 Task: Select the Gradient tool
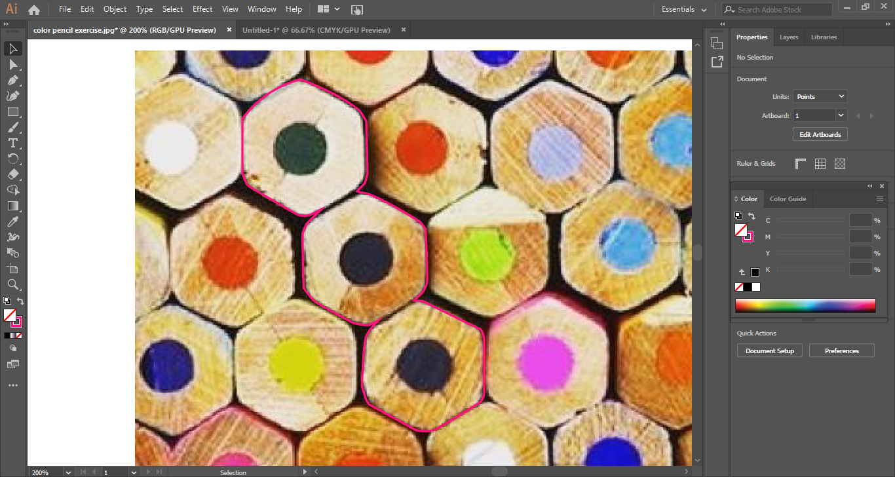point(12,206)
